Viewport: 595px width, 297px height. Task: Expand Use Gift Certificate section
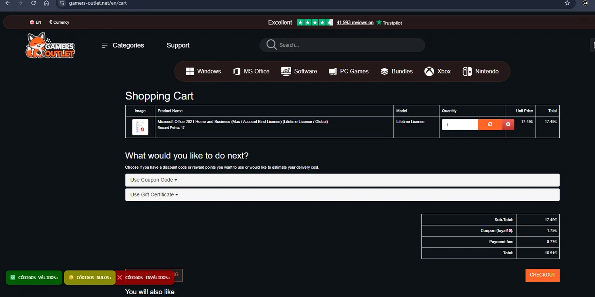(342, 194)
